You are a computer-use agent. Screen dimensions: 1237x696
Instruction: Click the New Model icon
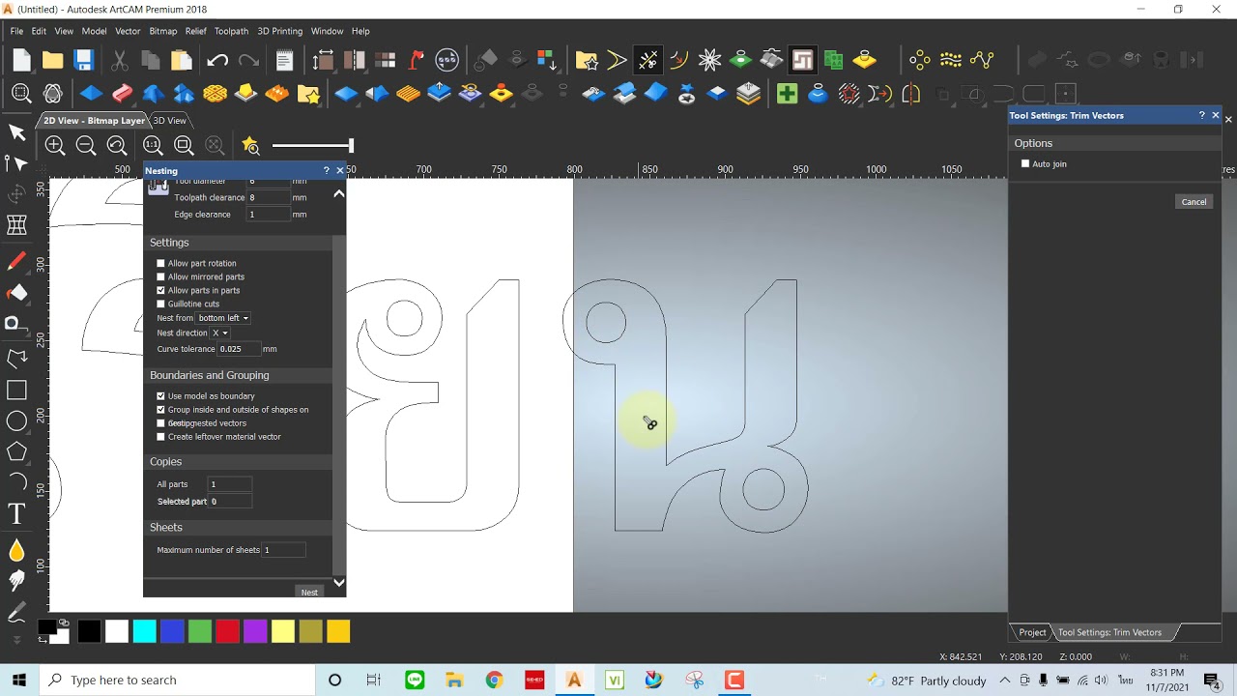21,61
